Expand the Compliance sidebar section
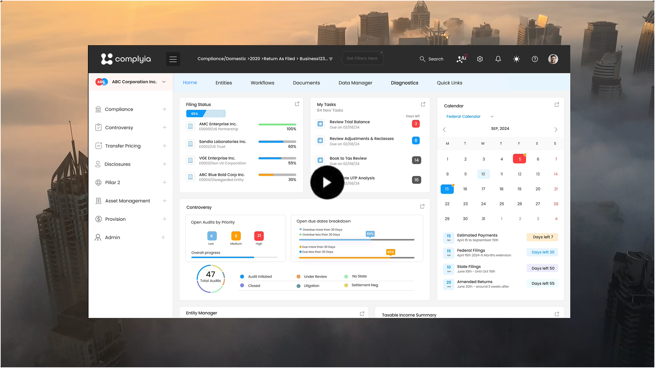The width and height of the screenshot is (655, 368). (x=165, y=109)
